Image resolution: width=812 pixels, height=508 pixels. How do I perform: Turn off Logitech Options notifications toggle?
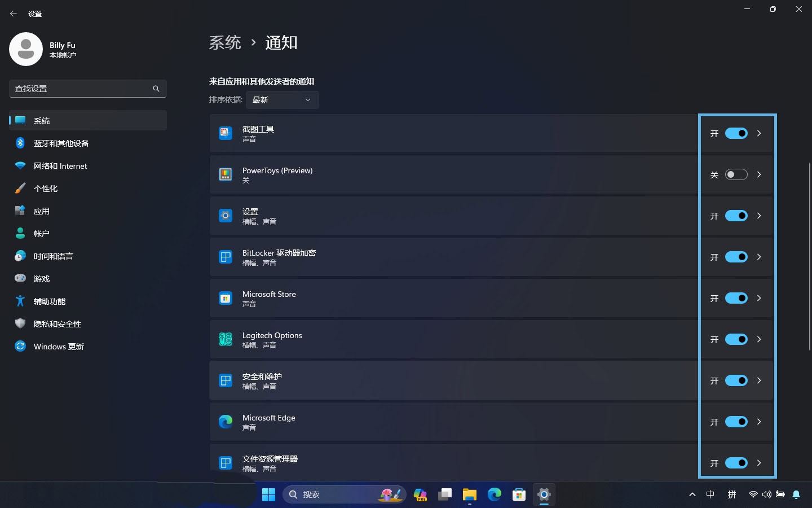click(x=736, y=339)
